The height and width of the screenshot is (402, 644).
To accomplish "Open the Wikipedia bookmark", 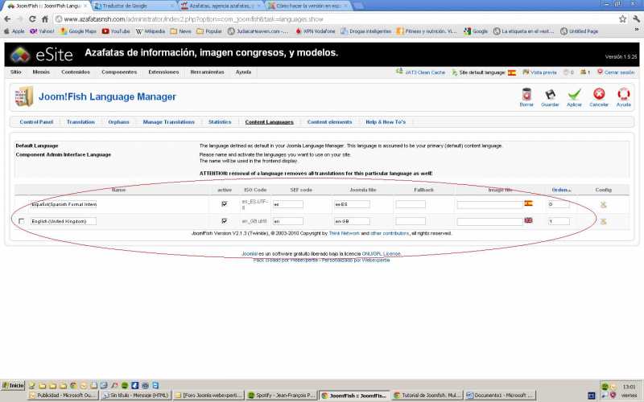I will click(x=150, y=31).
